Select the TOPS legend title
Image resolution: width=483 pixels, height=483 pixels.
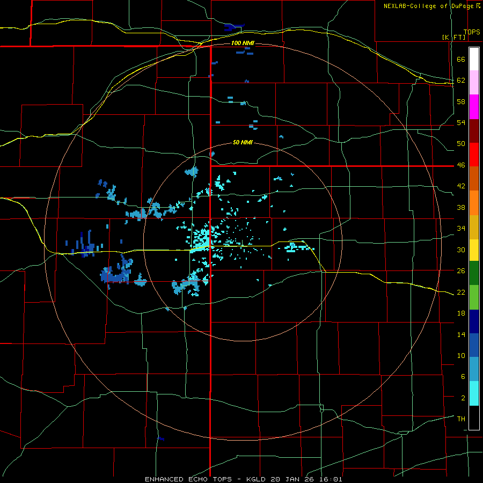click(x=472, y=32)
